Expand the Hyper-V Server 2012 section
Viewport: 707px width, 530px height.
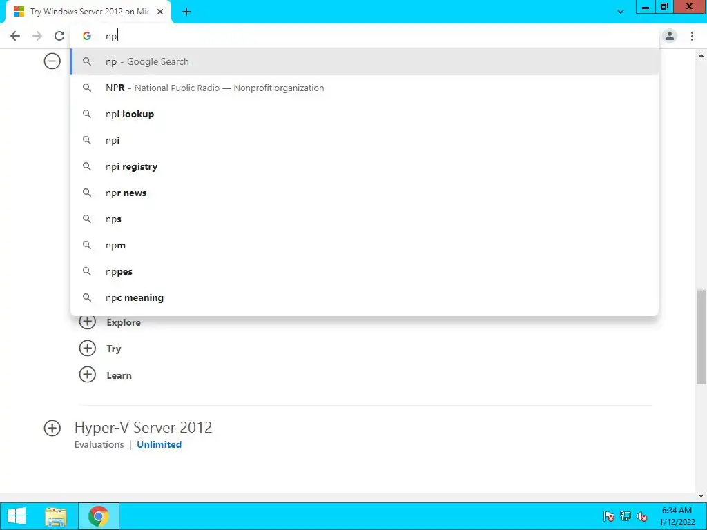(x=52, y=428)
